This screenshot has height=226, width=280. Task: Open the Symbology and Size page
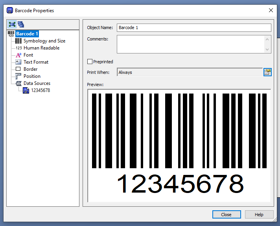point(44,41)
